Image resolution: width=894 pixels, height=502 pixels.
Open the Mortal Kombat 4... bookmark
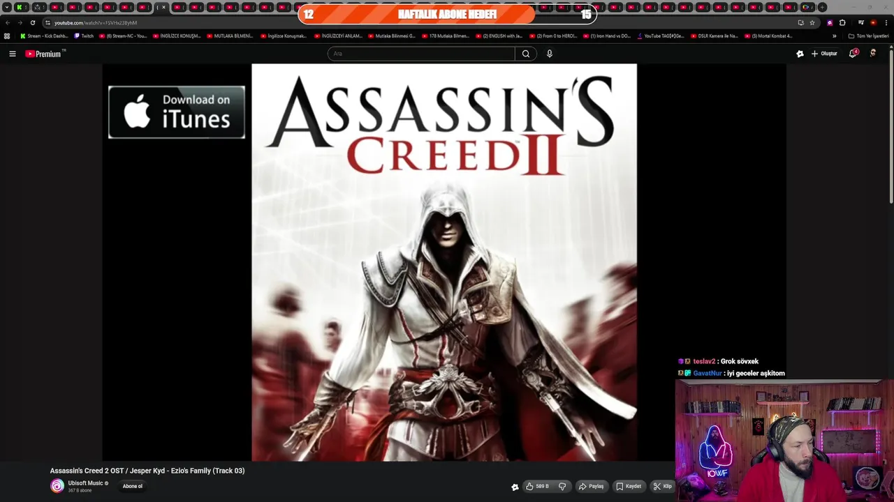(768, 36)
